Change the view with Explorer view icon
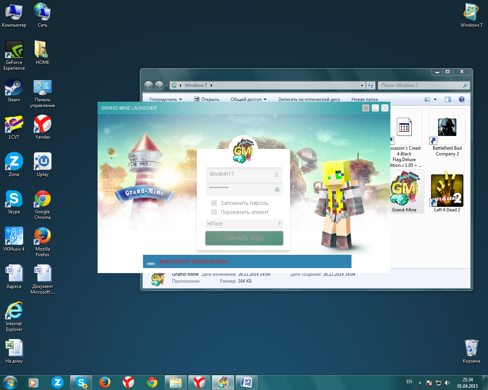 tap(427, 99)
